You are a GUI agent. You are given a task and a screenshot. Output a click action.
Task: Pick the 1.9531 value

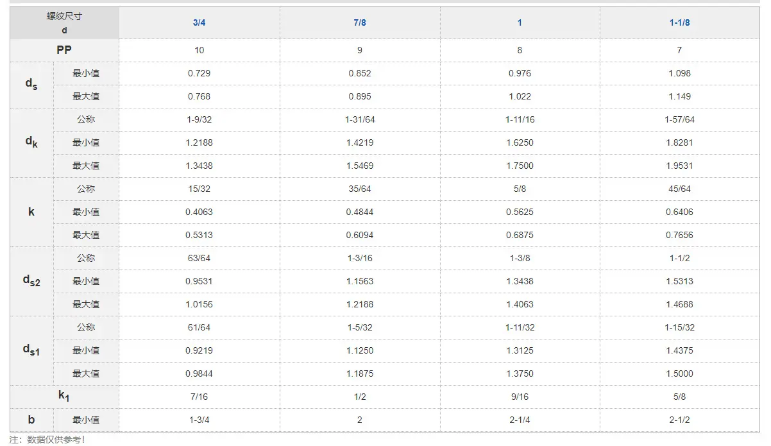tap(679, 166)
